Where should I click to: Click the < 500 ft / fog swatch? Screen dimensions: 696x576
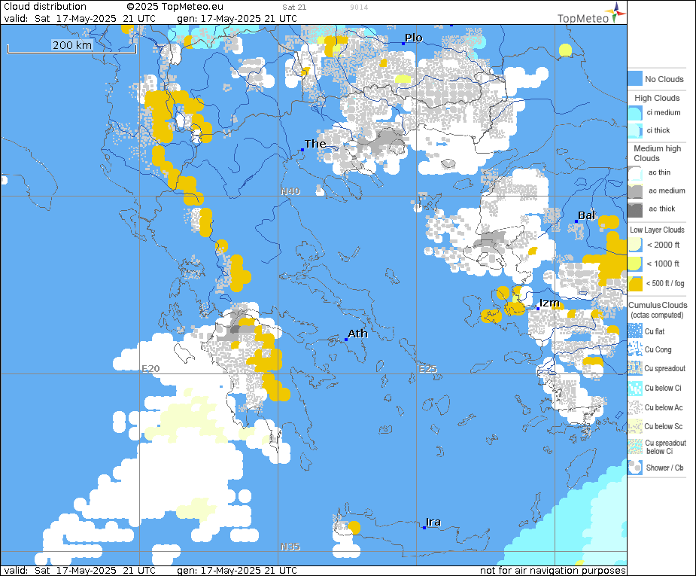click(635, 283)
